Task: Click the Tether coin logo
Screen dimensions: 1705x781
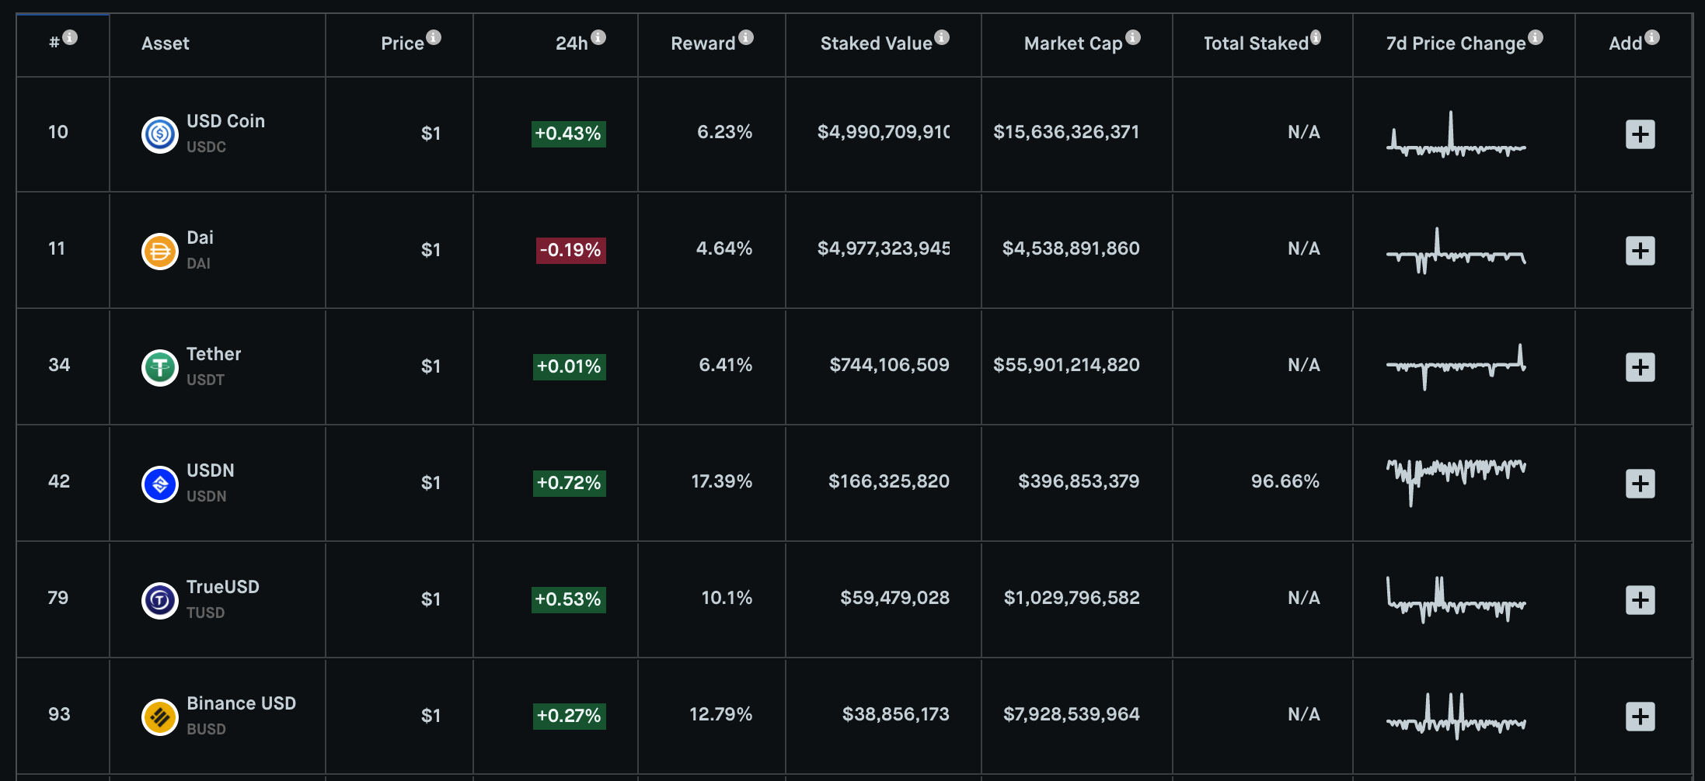Action: pos(160,367)
